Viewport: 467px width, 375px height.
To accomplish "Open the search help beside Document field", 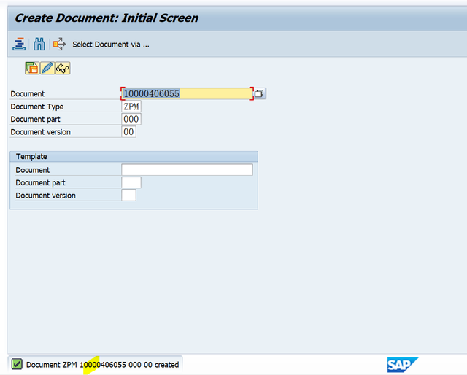I will (x=260, y=93).
